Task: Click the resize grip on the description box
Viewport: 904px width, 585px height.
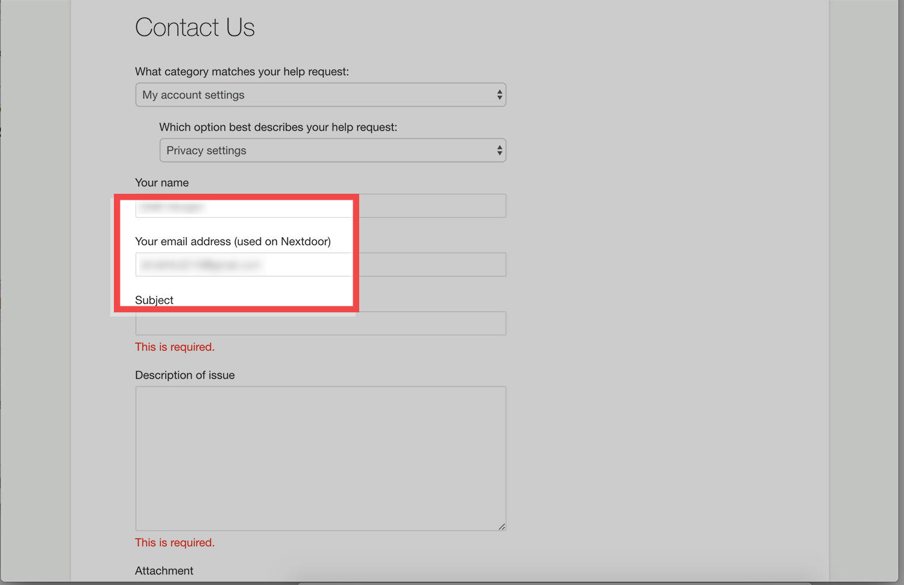Action: tap(501, 526)
